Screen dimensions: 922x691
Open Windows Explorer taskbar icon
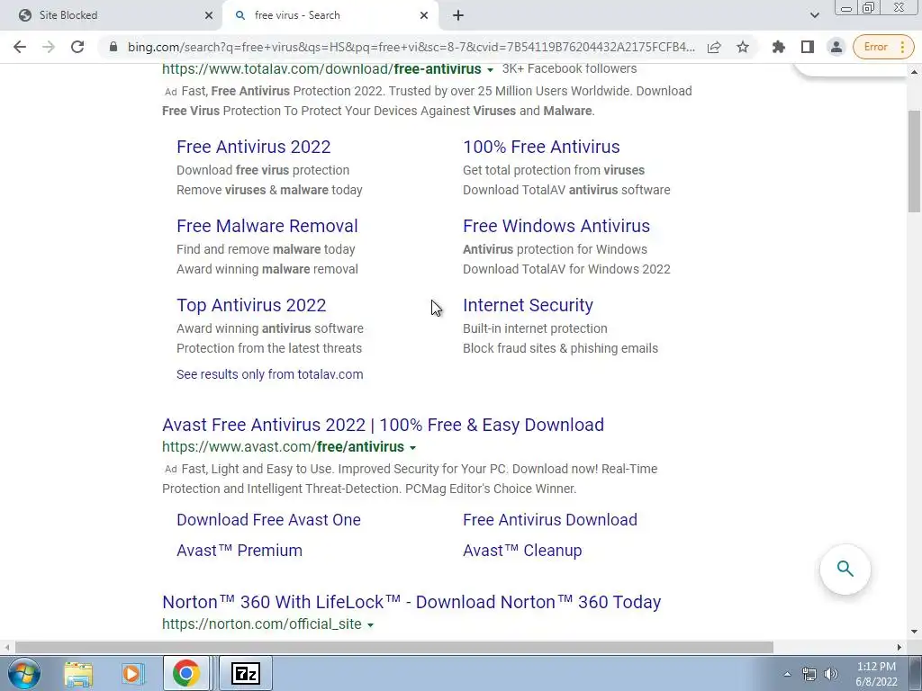[x=78, y=673]
